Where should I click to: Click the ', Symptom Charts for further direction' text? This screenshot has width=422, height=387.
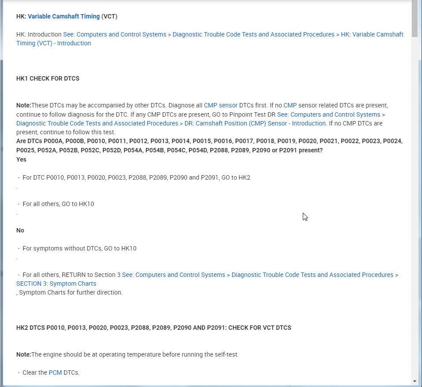(x=70, y=292)
